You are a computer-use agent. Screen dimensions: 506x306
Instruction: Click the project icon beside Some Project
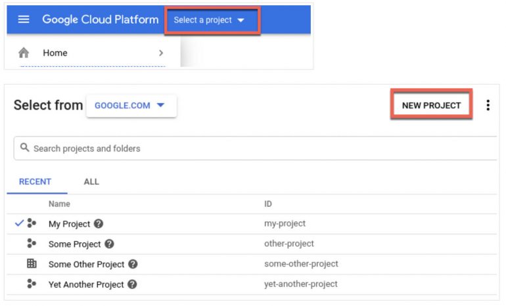(32, 243)
